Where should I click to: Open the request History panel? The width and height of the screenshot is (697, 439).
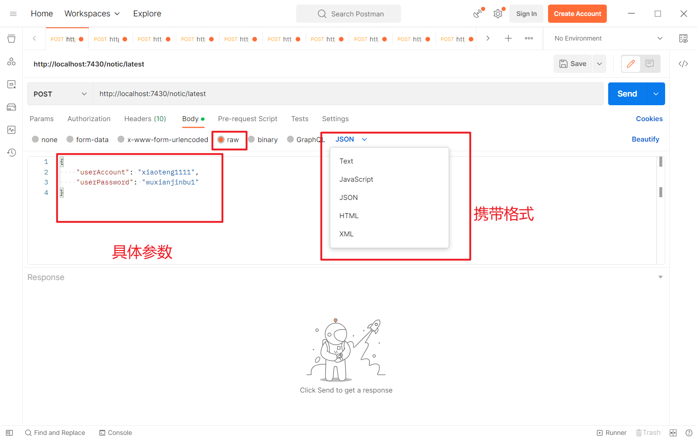point(11,153)
